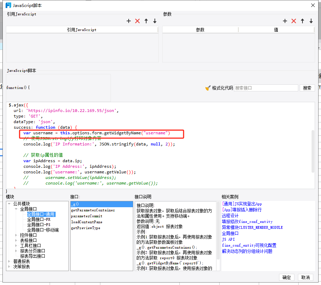
Task: Remove the selected parameter row
Action: (x=294, y=21)
